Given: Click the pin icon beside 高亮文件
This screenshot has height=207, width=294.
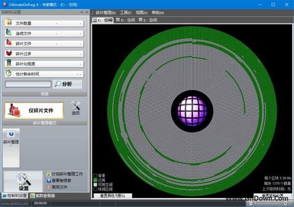Looking at the screenshot, I should pos(48,187).
